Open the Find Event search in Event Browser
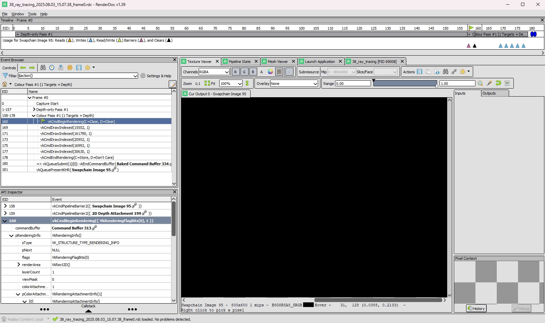Image resolution: width=545 pixels, height=323 pixels. click(43, 68)
